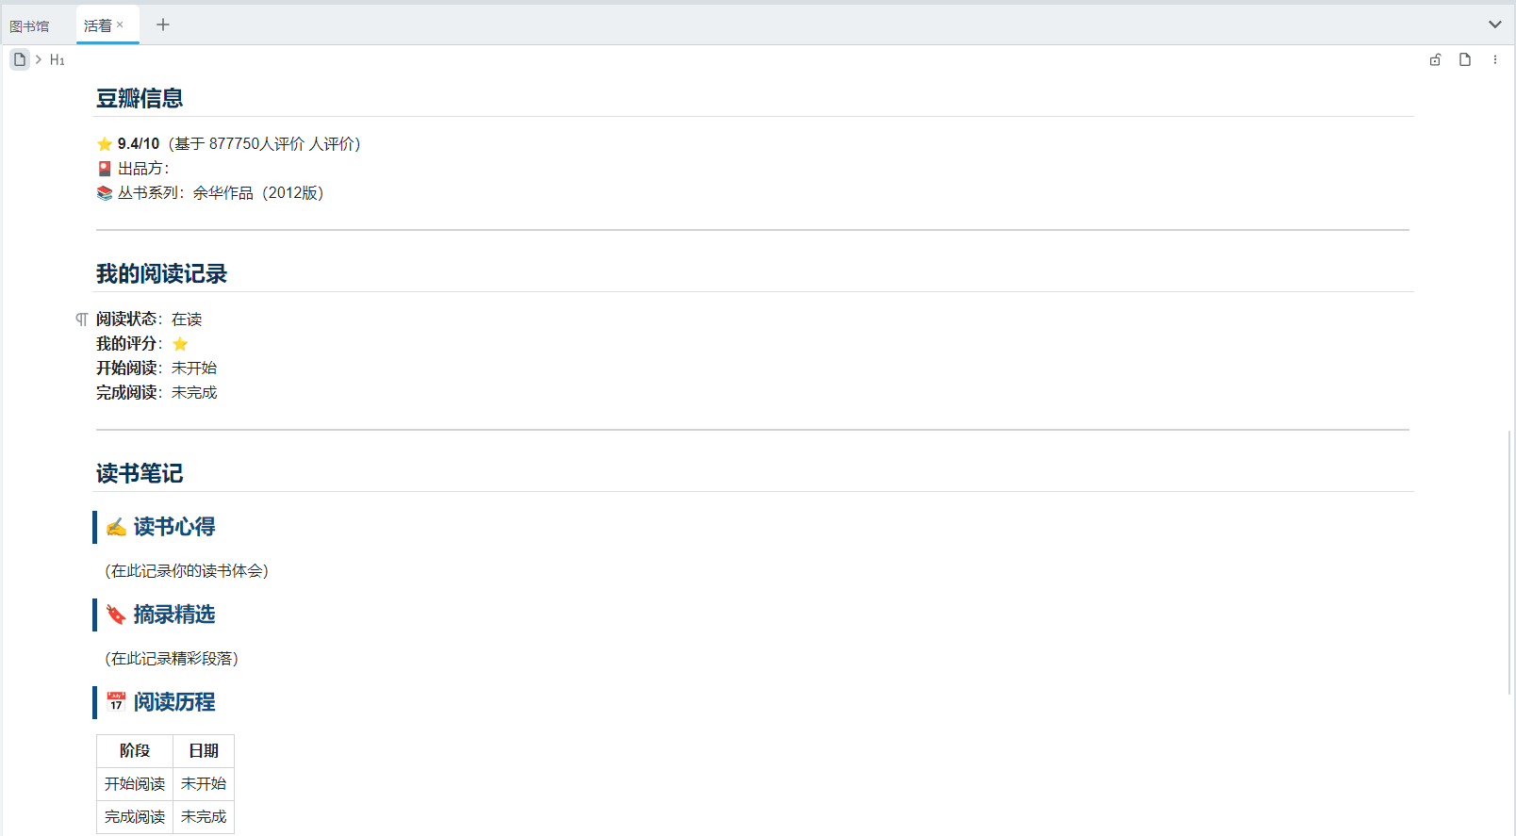This screenshot has width=1516, height=836.
Task: Click the H1 breadcrumb item
Action: click(x=58, y=59)
